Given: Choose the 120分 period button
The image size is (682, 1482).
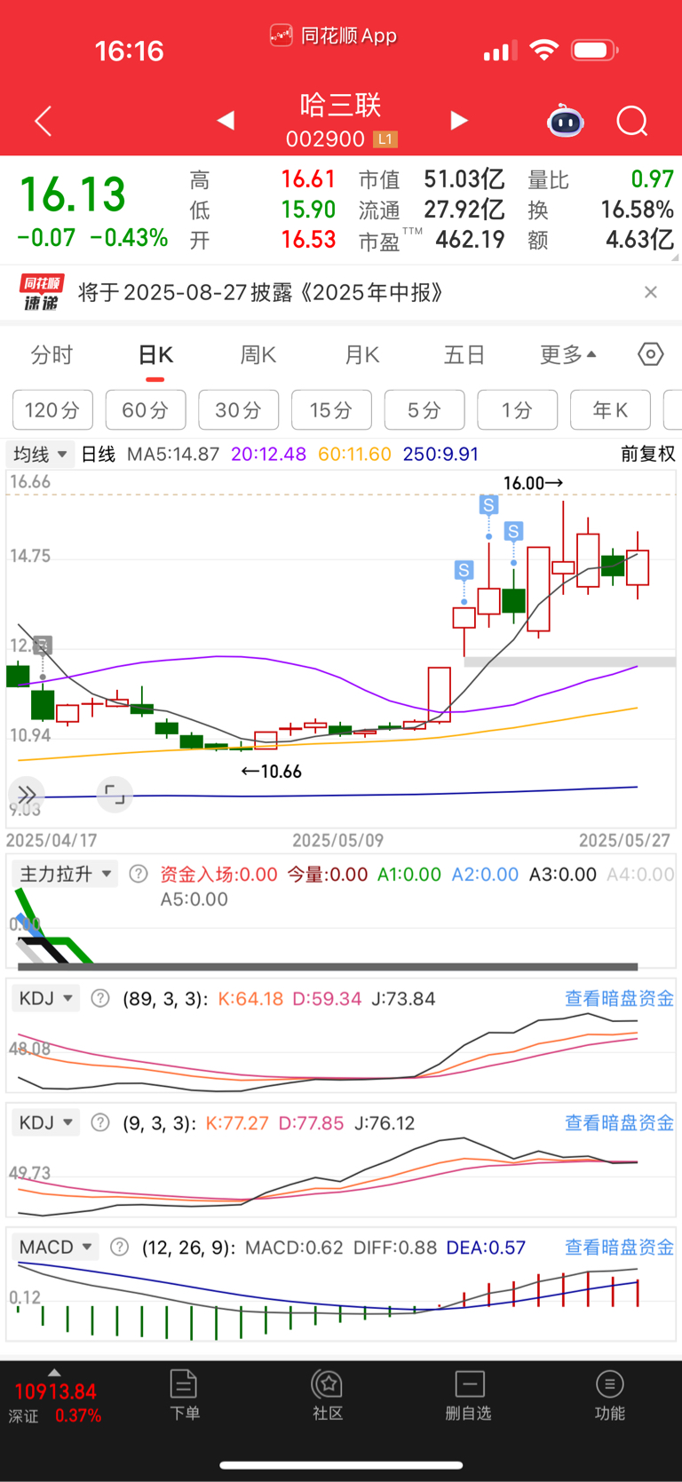Looking at the screenshot, I should click(x=52, y=410).
